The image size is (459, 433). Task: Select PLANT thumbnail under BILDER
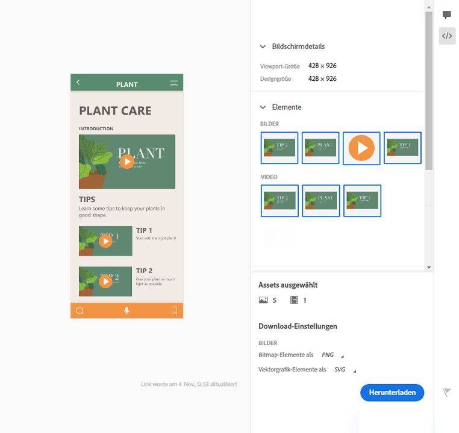coord(320,148)
